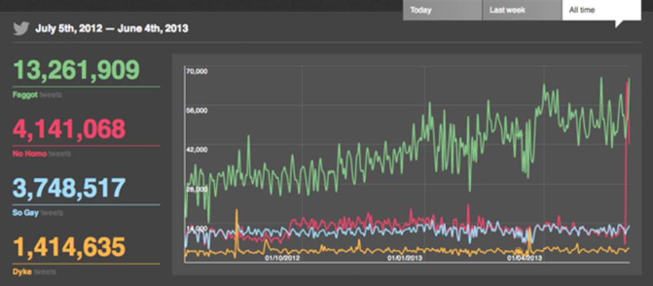
Task: Select the 42,000 y-axis gridline label
Action: (x=197, y=149)
